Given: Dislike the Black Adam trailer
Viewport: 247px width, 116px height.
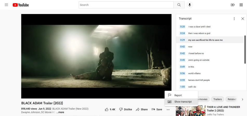Looking at the screenshot, I should (x=126, y=110).
